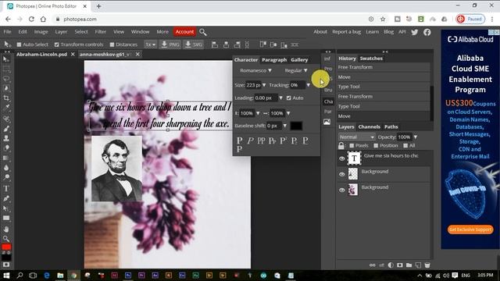This screenshot has width=500, height=281.
Task: Select the Crop tool
Action: (6, 98)
